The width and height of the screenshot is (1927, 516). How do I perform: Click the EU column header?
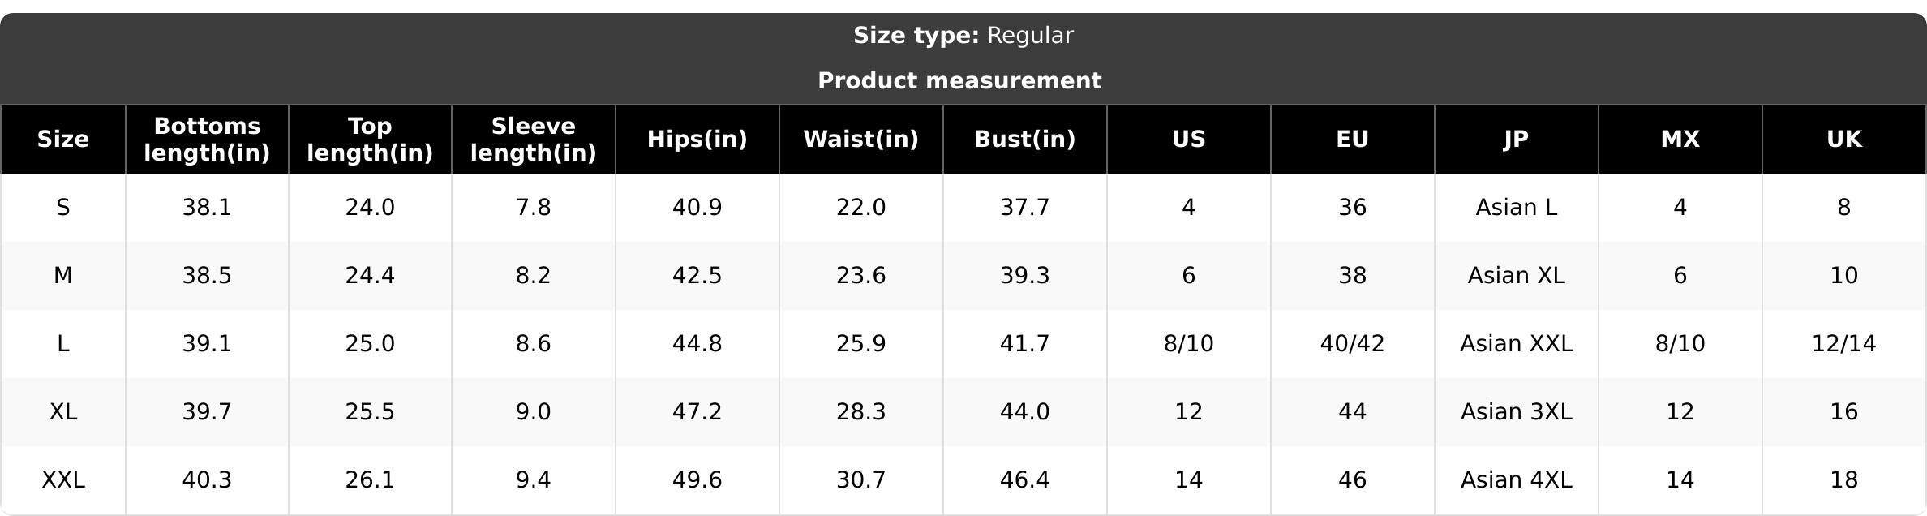pos(1353,139)
